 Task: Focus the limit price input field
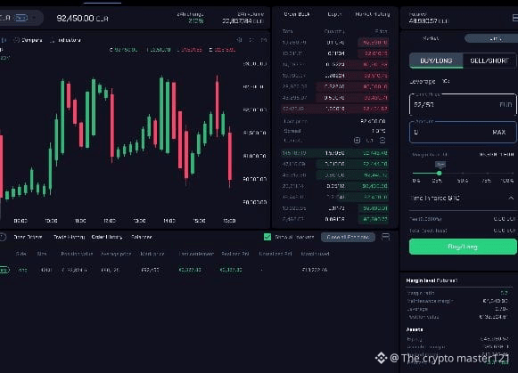(463, 104)
